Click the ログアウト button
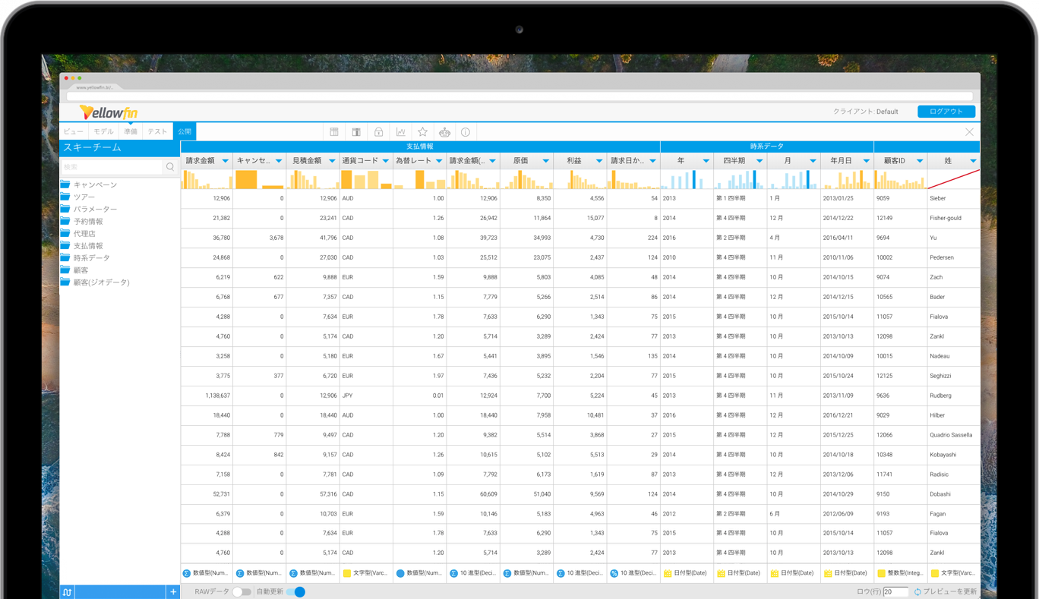 coord(946,111)
